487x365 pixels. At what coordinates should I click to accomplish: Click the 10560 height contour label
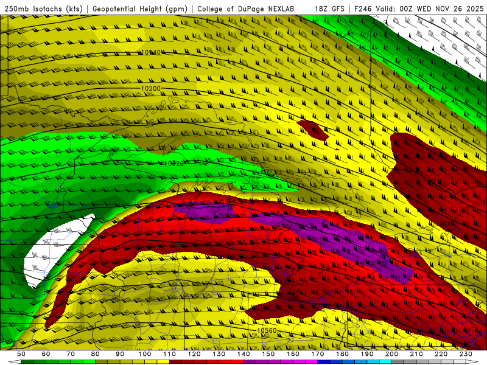tap(267, 331)
